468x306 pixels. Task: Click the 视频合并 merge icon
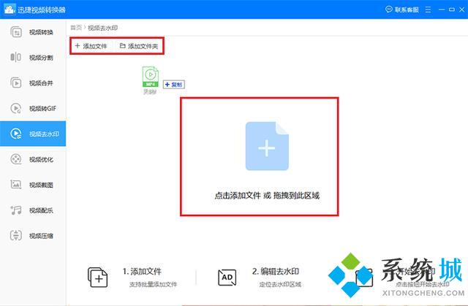(16, 83)
